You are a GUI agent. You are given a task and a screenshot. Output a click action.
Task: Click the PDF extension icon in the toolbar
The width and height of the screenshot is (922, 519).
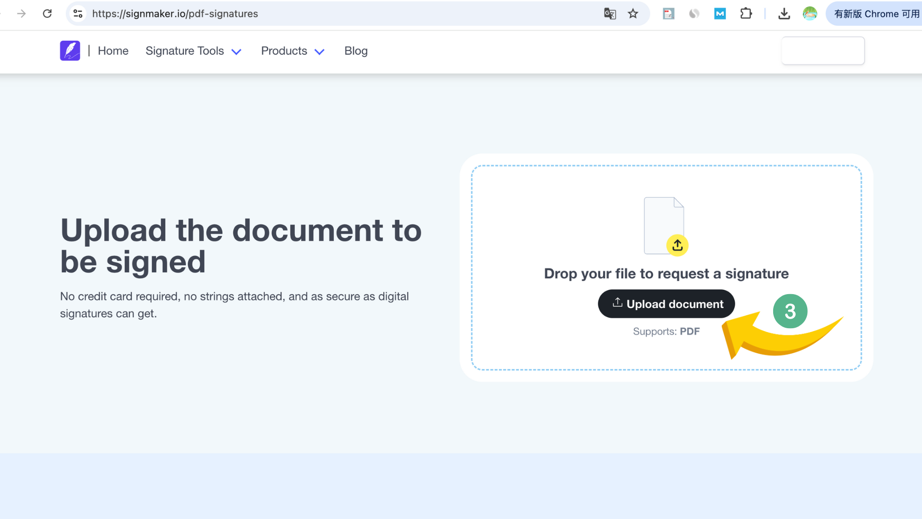click(x=668, y=13)
